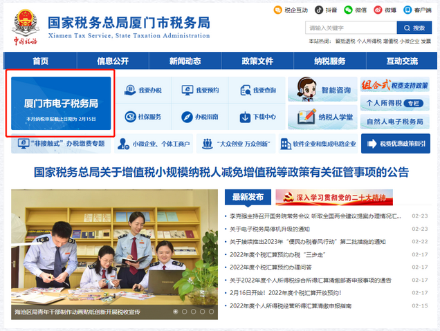Open the headline 国家税务总局关于增值税小规模纳税人 announcement

[221, 172]
